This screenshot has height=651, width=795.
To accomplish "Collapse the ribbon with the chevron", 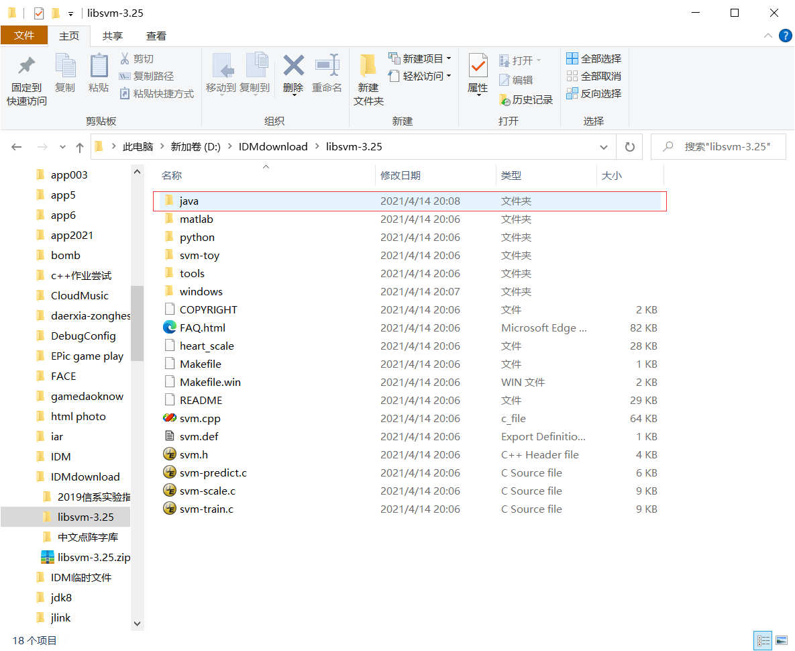I will click(x=768, y=36).
